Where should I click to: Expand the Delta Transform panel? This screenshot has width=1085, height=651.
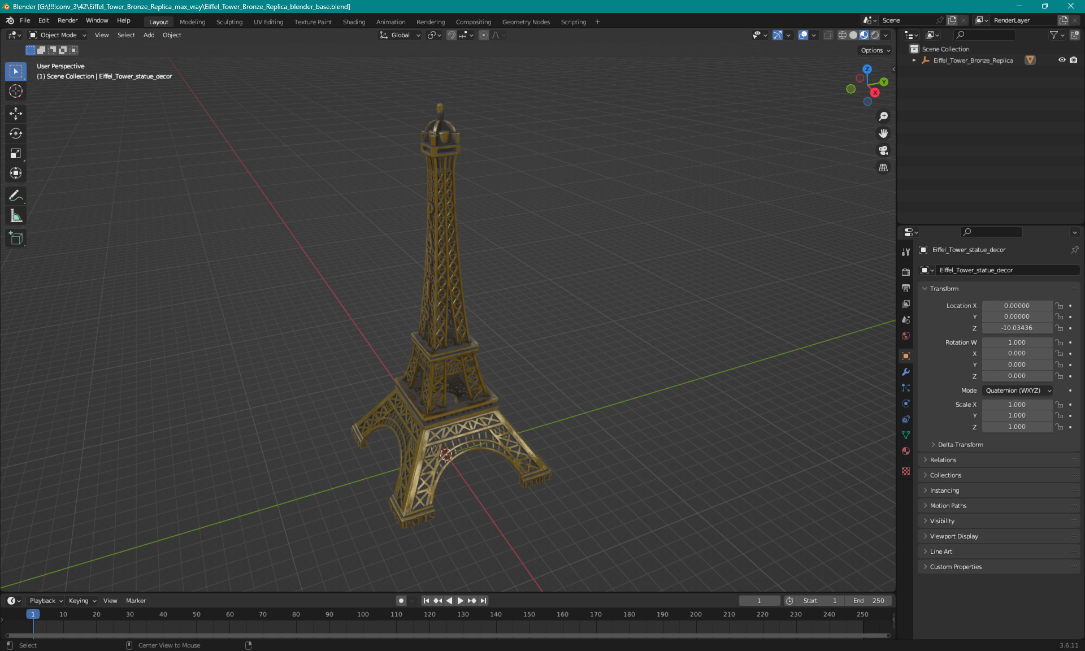(x=960, y=445)
